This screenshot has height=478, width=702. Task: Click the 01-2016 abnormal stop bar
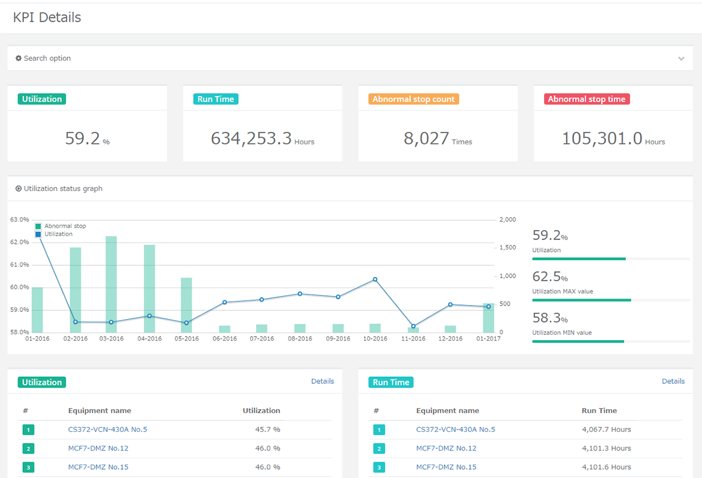37,310
